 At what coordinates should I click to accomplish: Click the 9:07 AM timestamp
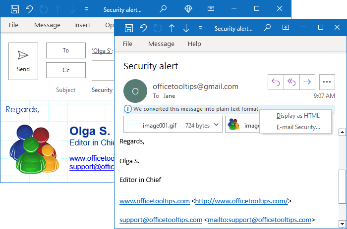[324, 96]
